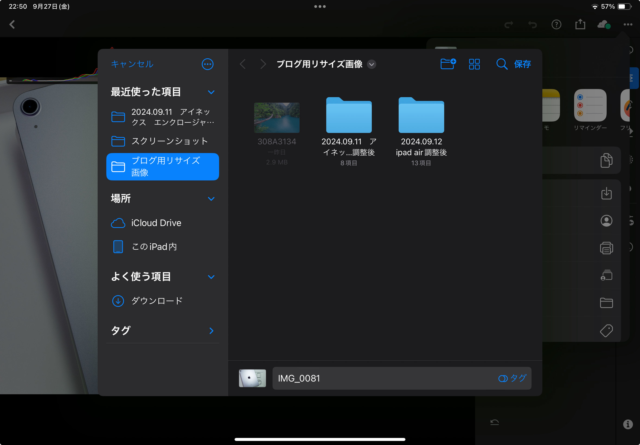Open the circled ellipsis options menu
640x445 pixels.
click(x=207, y=64)
